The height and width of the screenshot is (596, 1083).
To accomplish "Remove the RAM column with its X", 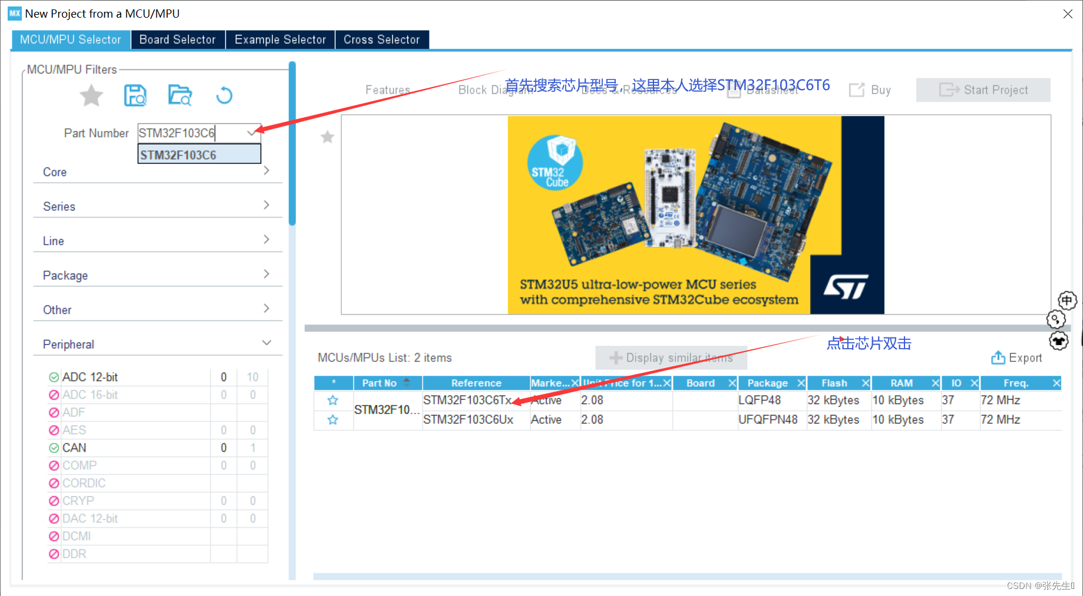I will tap(935, 383).
